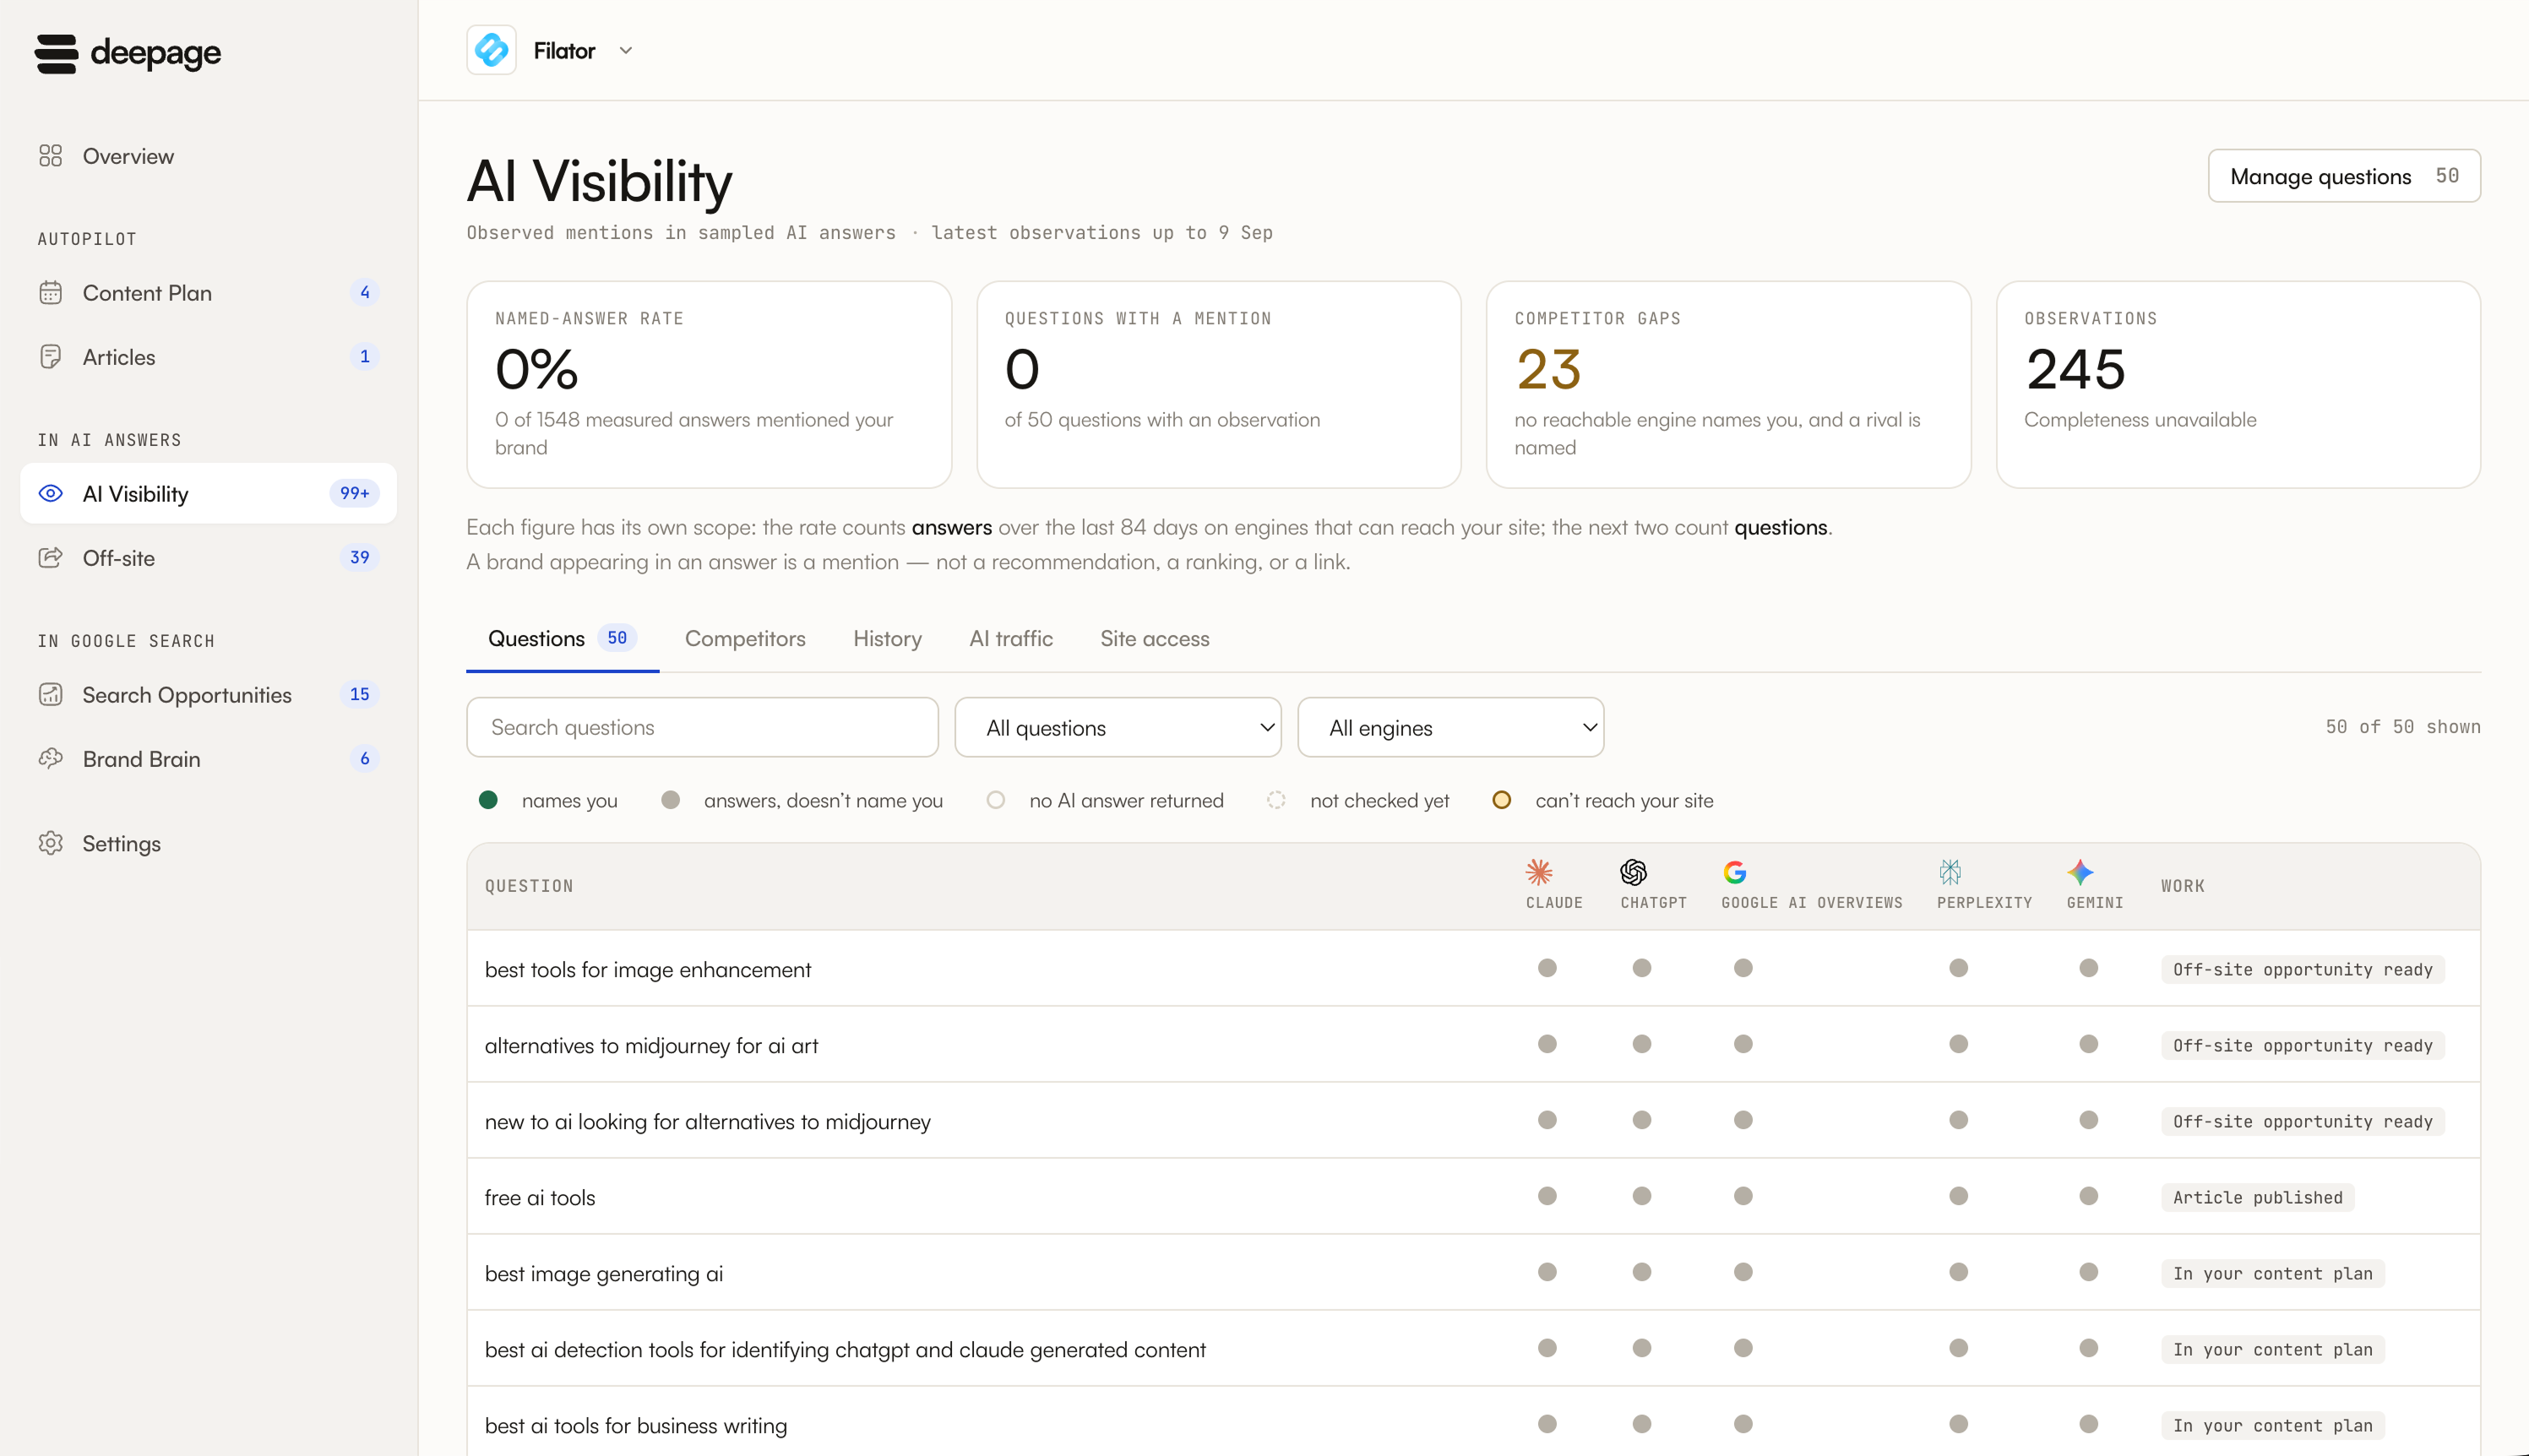Click the Competitor Gaps card
The height and width of the screenshot is (1456, 2529).
click(x=1728, y=384)
